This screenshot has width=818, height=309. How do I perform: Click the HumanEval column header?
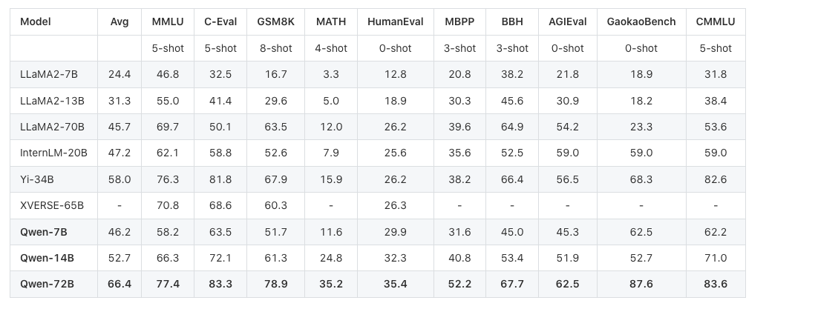click(395, 21)
